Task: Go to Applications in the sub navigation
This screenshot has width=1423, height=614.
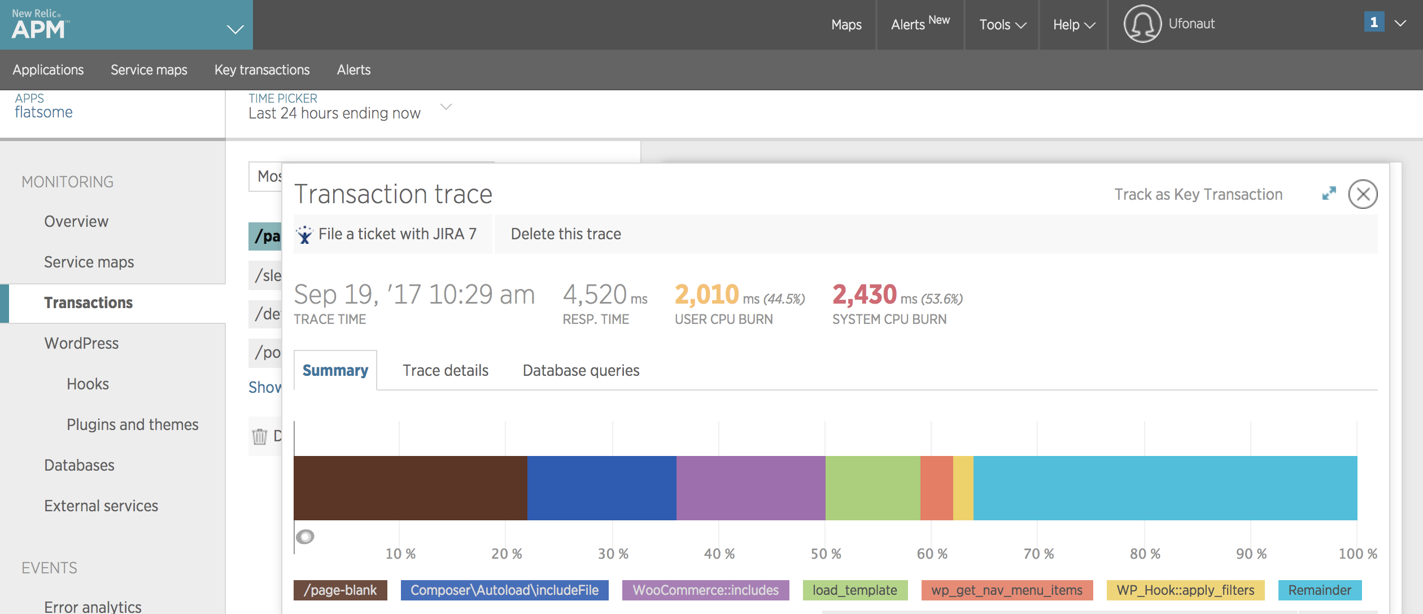Action: tap(48, 69)
